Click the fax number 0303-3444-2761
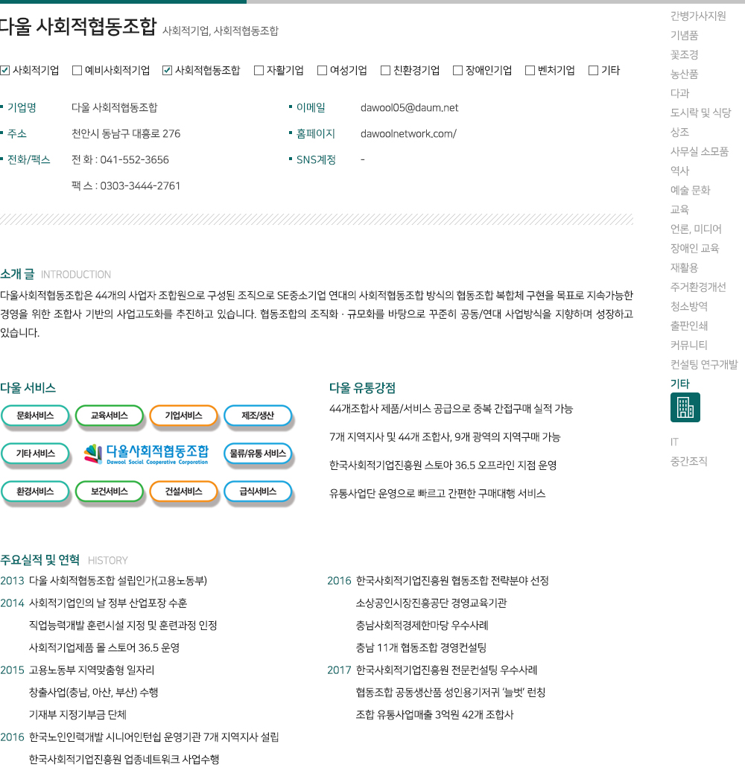 140,186
